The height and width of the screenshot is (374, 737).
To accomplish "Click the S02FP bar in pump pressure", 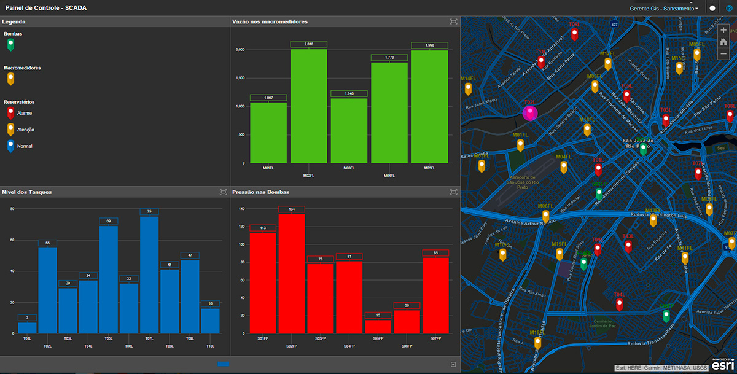I will (x=292, y=273).
